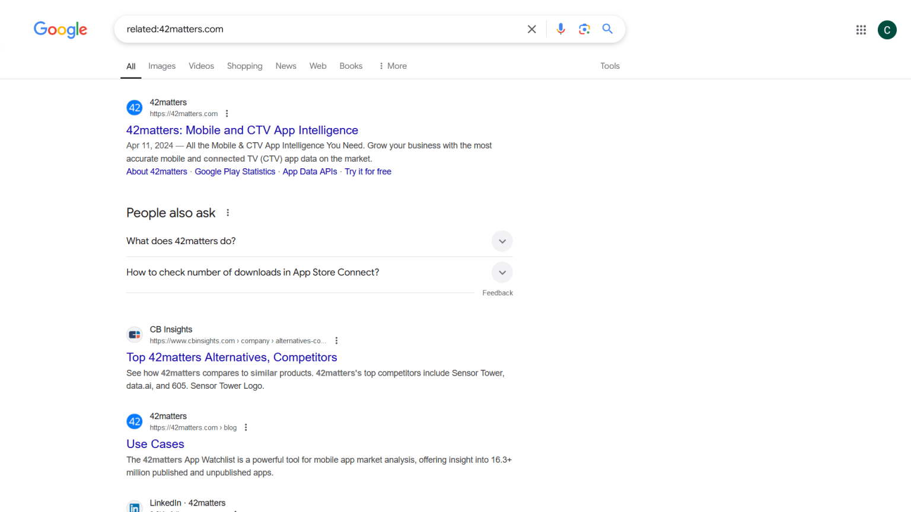Open the Google apps grid
This screenshot has height=512, width=911.
pos(861,29)
